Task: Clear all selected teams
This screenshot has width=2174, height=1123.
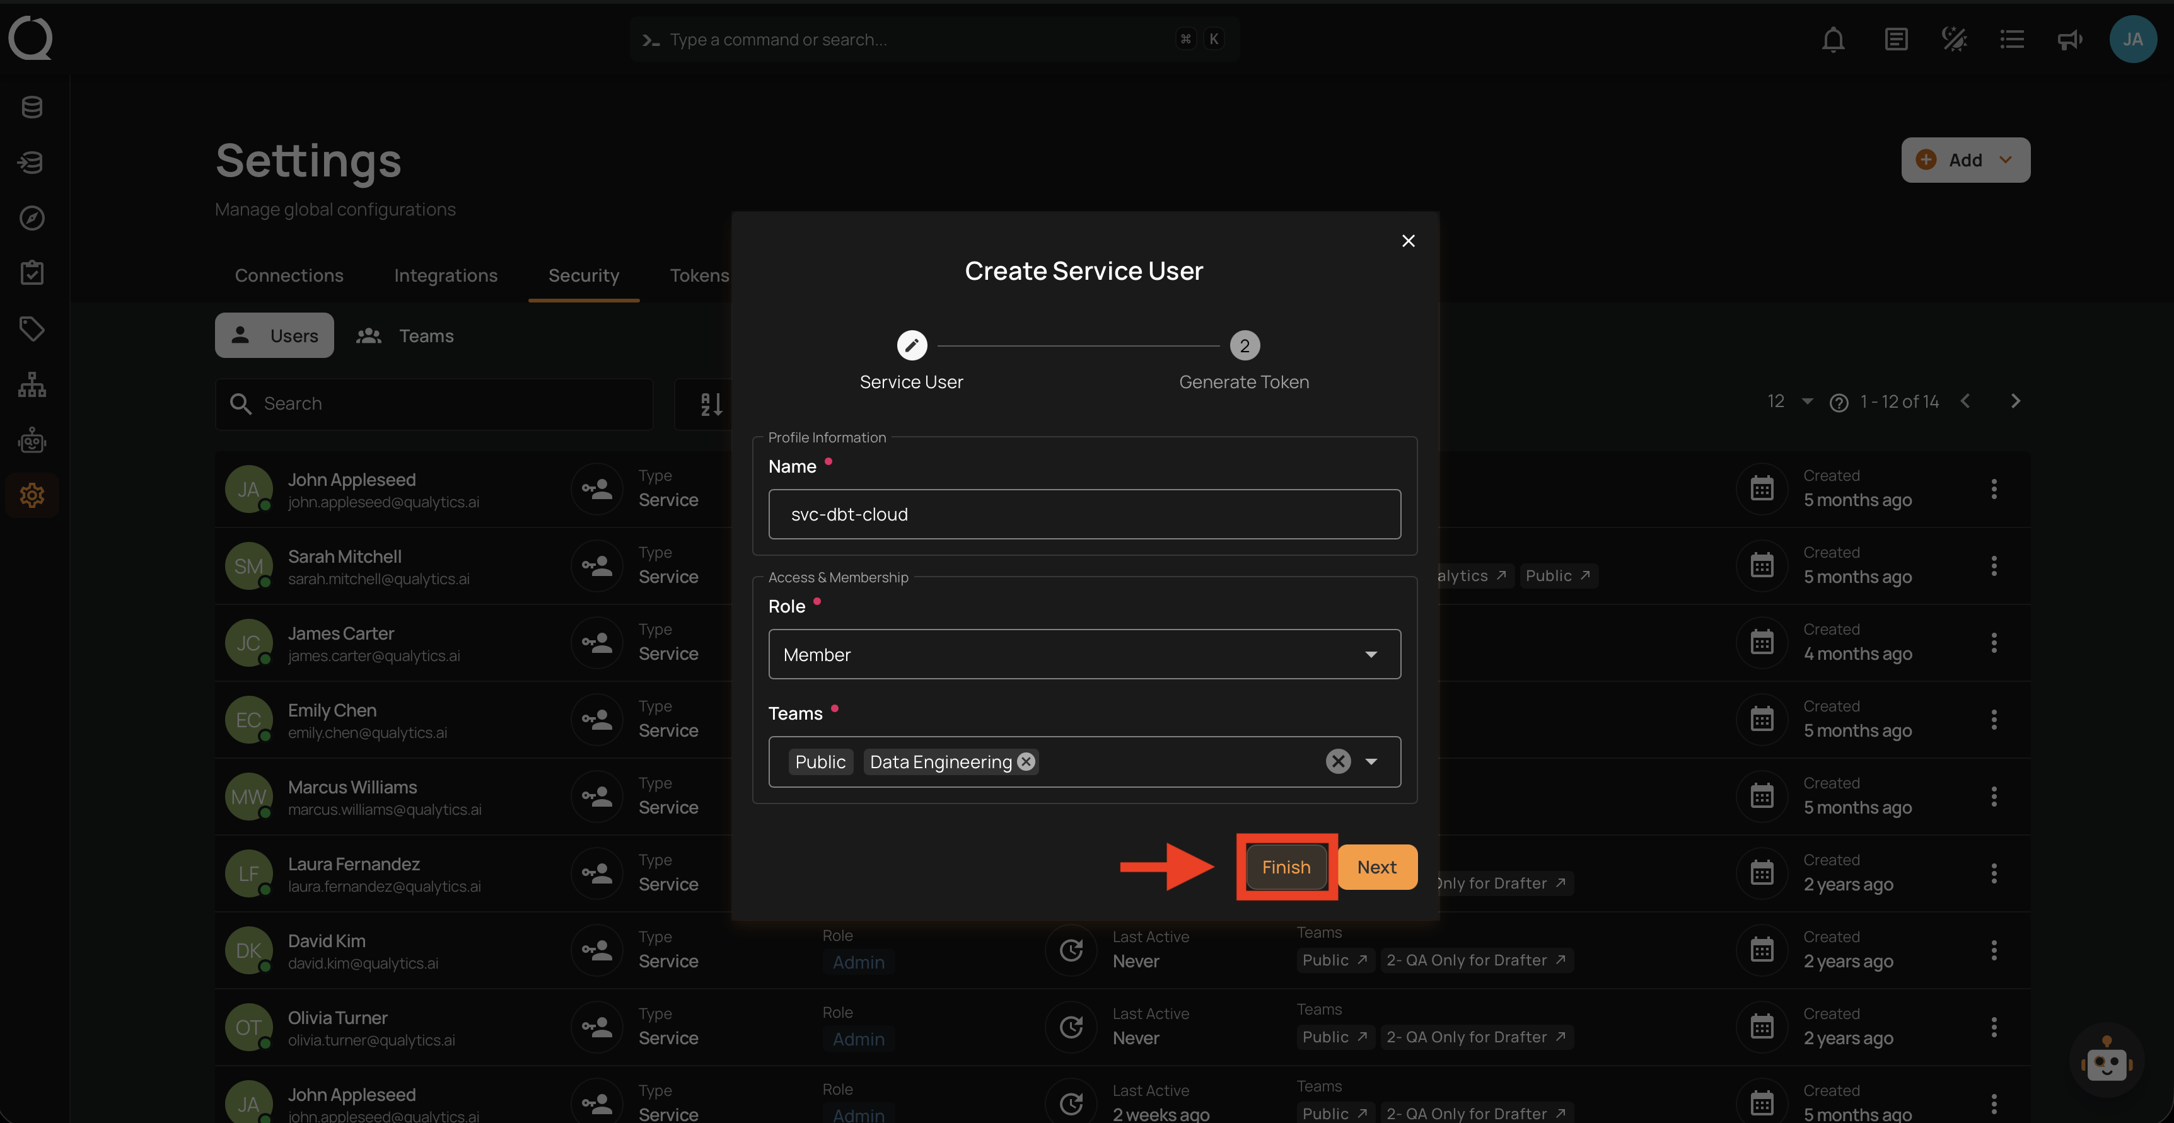Action: point(1338,762)
